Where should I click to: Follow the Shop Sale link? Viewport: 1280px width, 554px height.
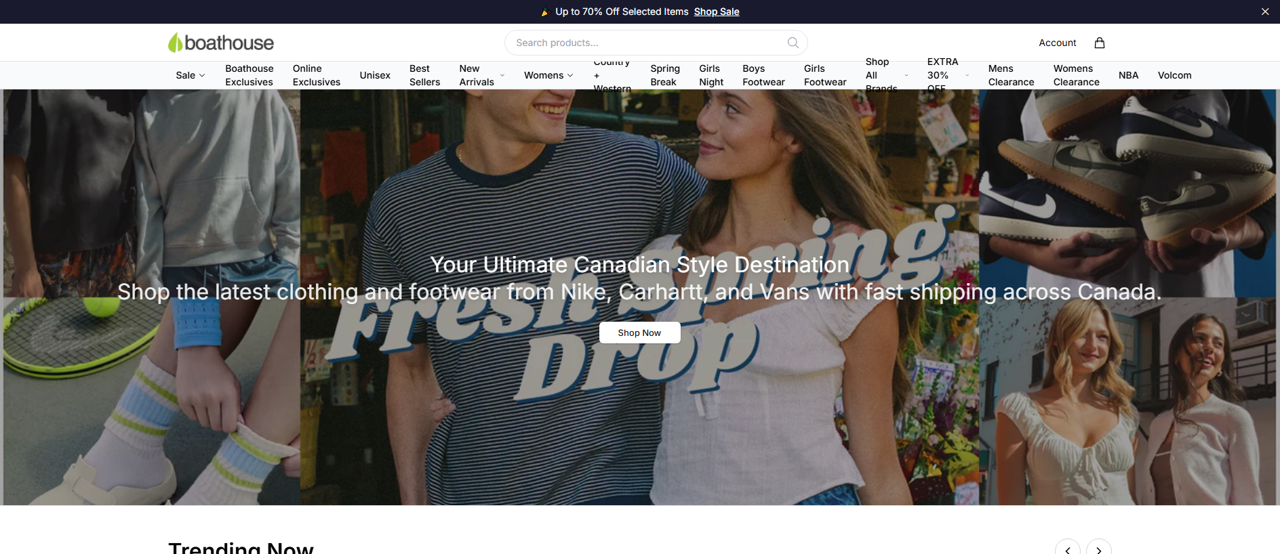pyautogui.click(x=717, y=12)
